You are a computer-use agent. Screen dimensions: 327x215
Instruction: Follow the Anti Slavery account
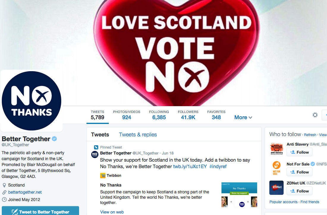pos(299,152)
